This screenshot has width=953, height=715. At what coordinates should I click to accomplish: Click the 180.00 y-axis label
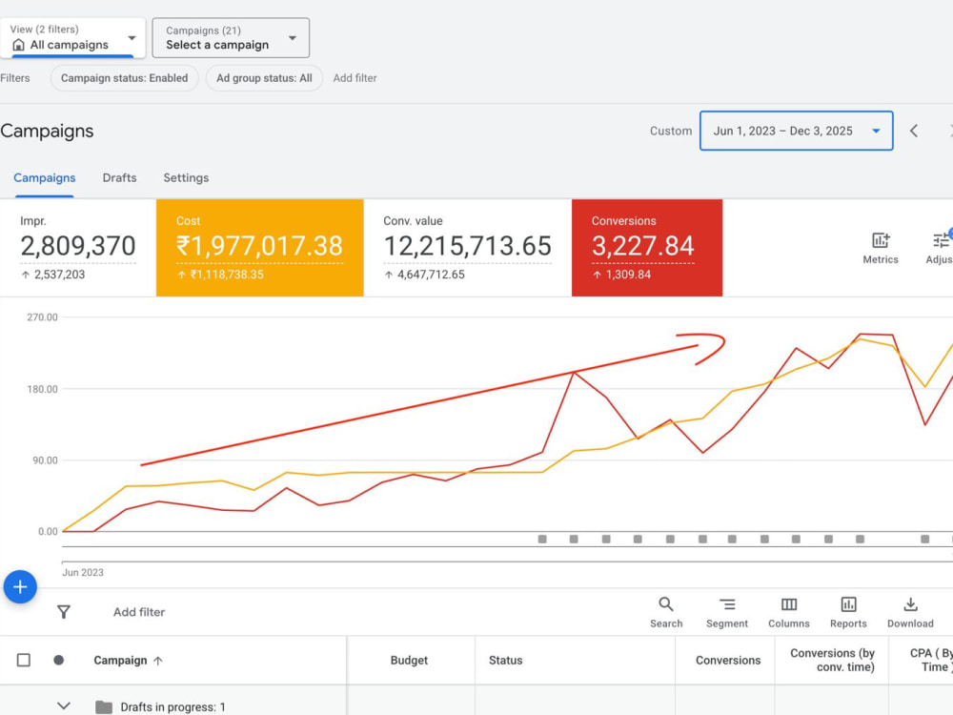point(43,389)
